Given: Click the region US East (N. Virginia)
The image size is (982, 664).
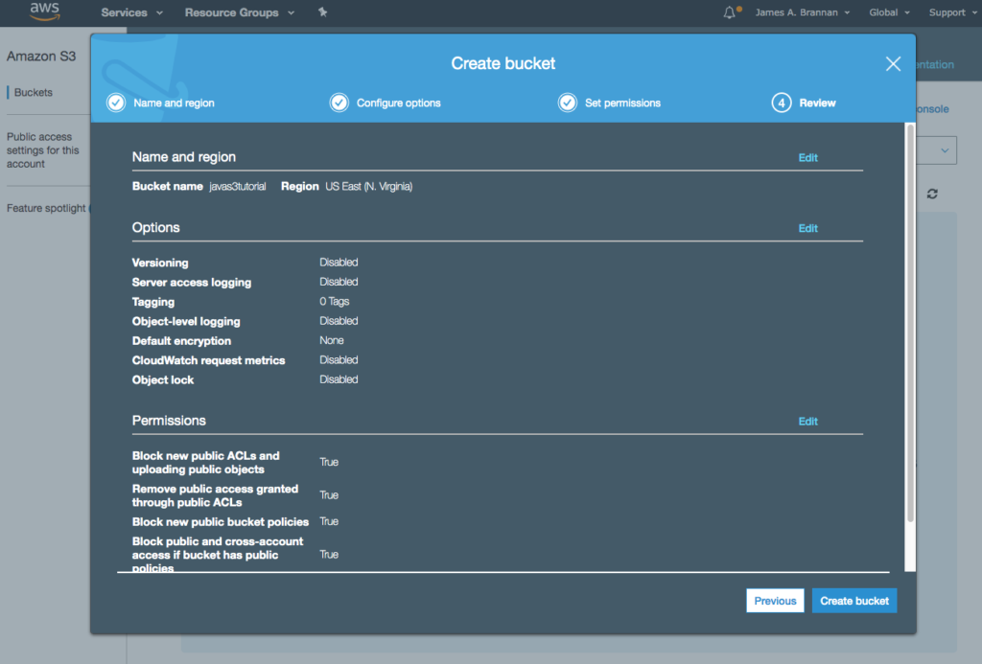Looking at the screenshot, I should (368, 187).
